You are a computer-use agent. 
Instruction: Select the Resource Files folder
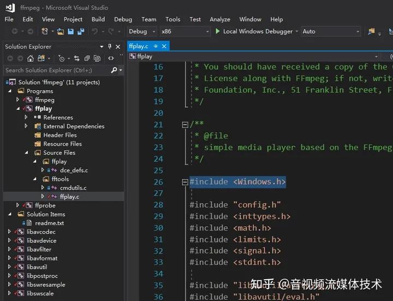click(x=62, y=144)
